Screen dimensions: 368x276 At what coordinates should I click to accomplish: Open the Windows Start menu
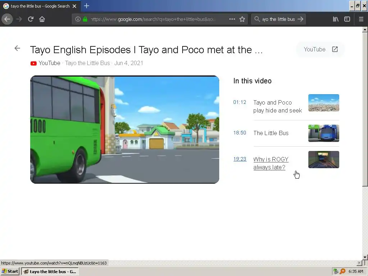point(10,272)
